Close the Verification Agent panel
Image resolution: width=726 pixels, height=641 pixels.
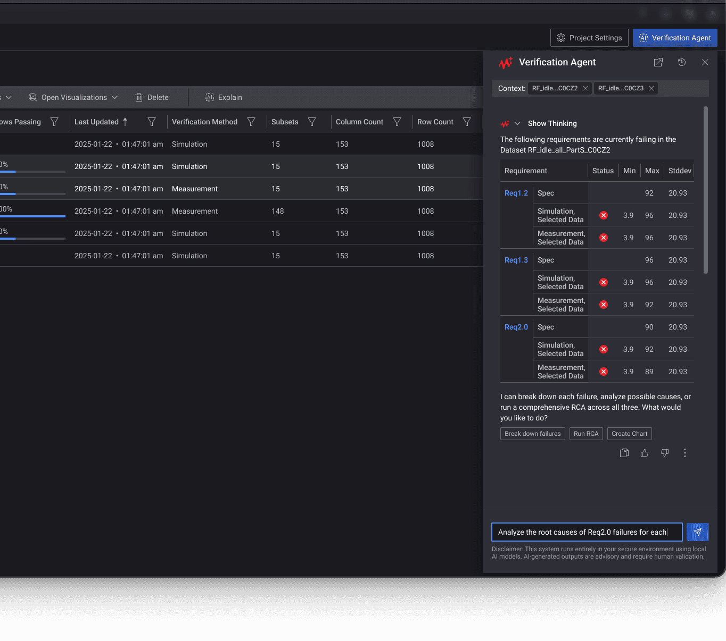pos(705,62)
